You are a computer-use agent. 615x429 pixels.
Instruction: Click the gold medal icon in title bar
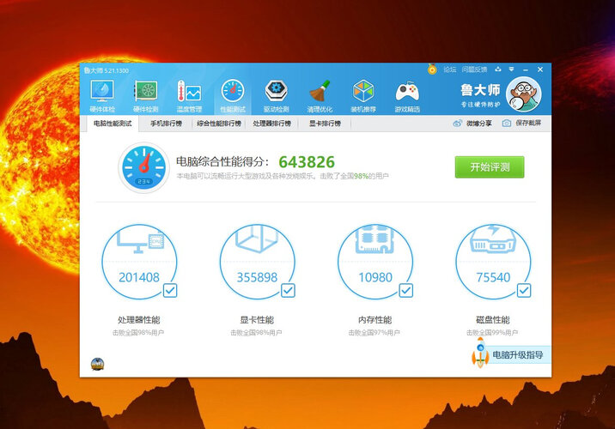point(432,69)
